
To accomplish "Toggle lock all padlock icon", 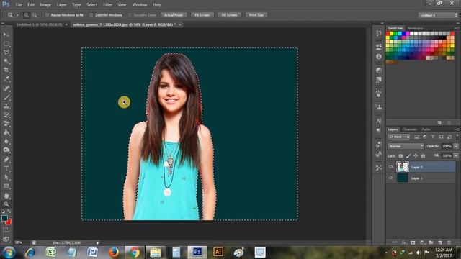I will tap(423, 156).
